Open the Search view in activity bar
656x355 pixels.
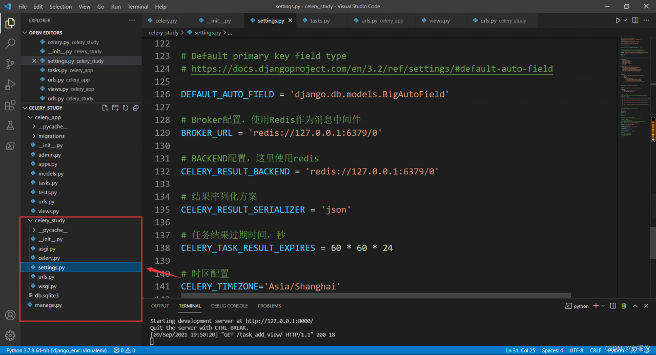tap(10, 44)
